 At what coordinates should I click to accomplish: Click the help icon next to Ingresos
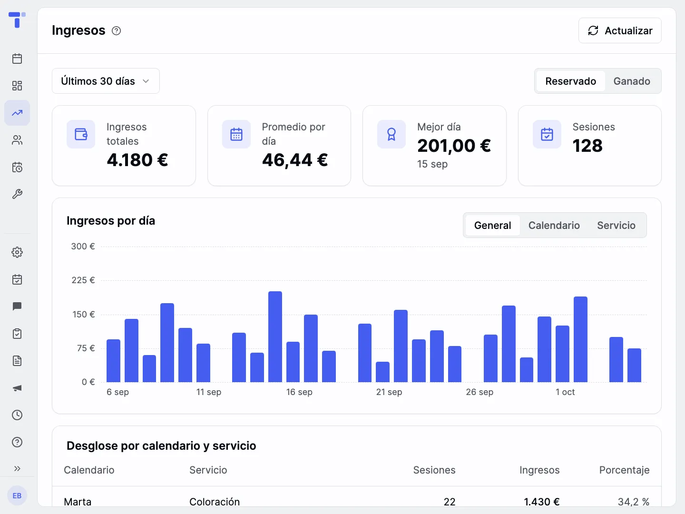click(116, 31)
